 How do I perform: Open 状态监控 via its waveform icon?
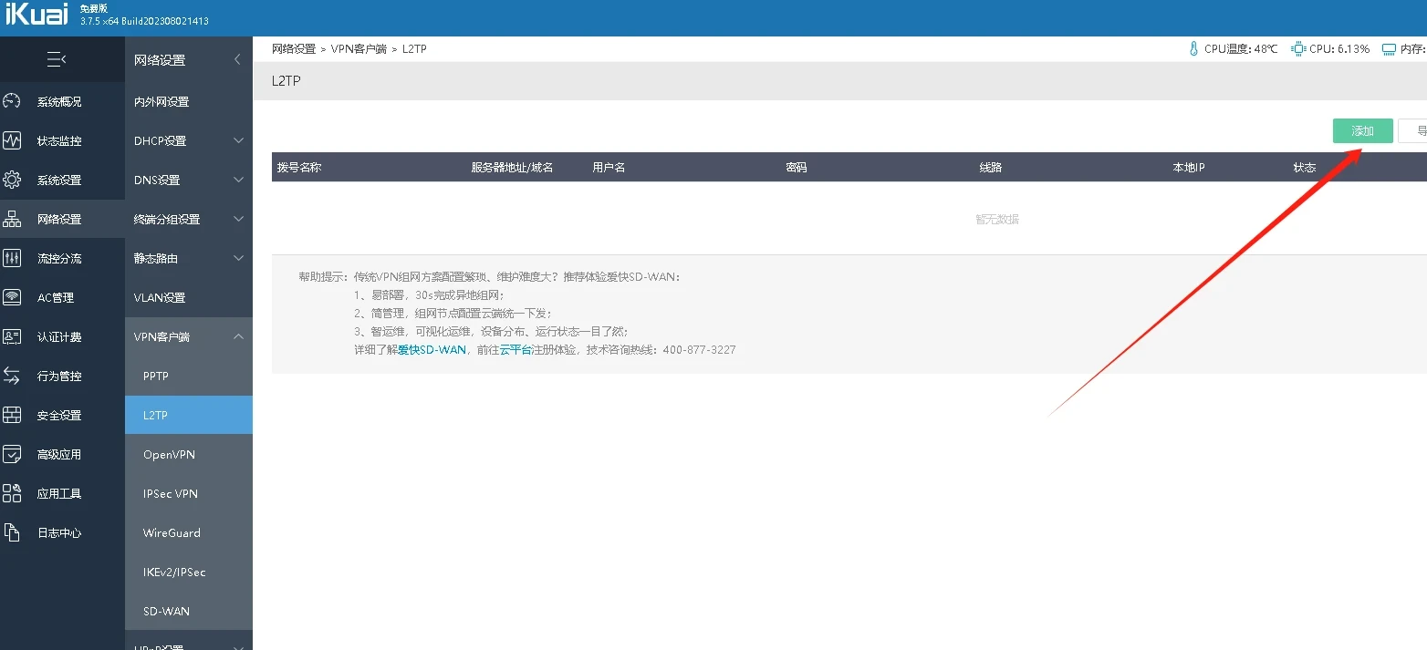(x=12, y=140)
